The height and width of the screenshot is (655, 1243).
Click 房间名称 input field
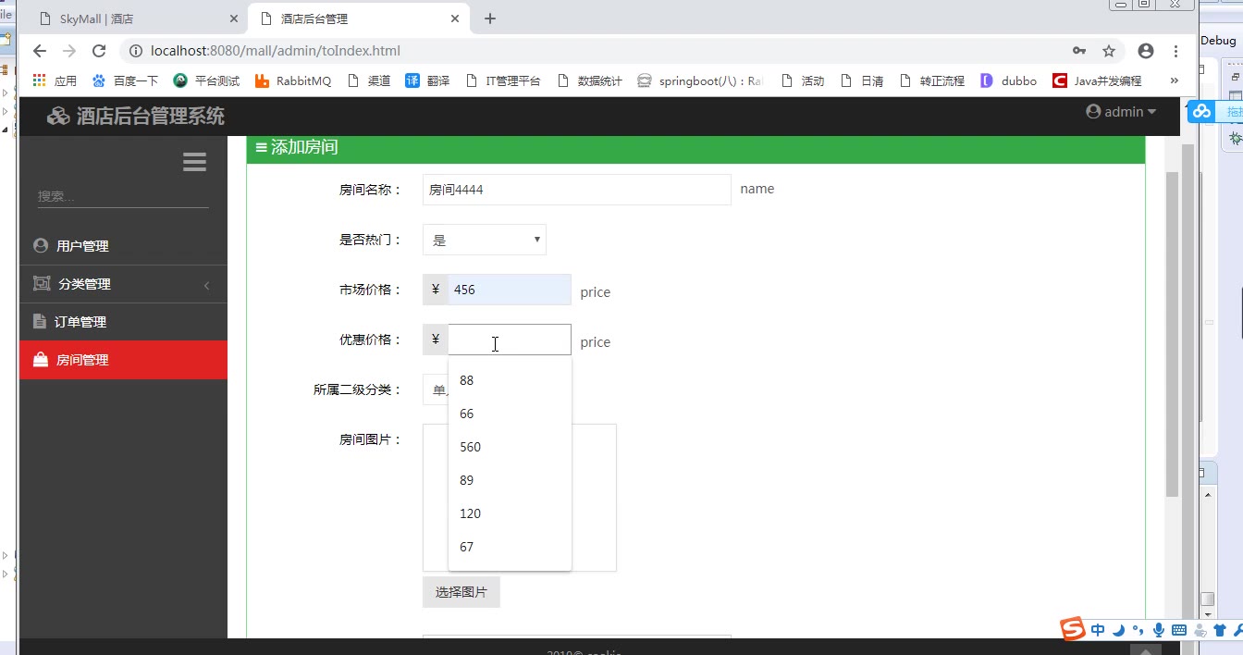pyautogui.click(x=577, y=190)
